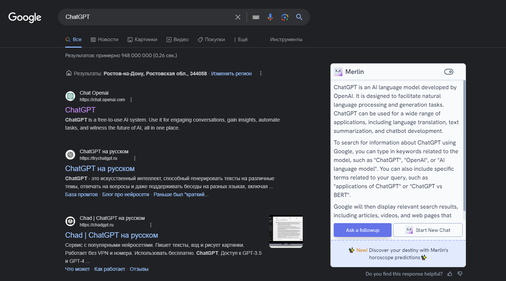Open ChatGPT на русском result title

pyautogui.click(x=100, y=169)
